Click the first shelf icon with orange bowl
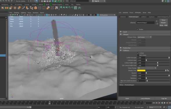 click(x=3, y=8)
